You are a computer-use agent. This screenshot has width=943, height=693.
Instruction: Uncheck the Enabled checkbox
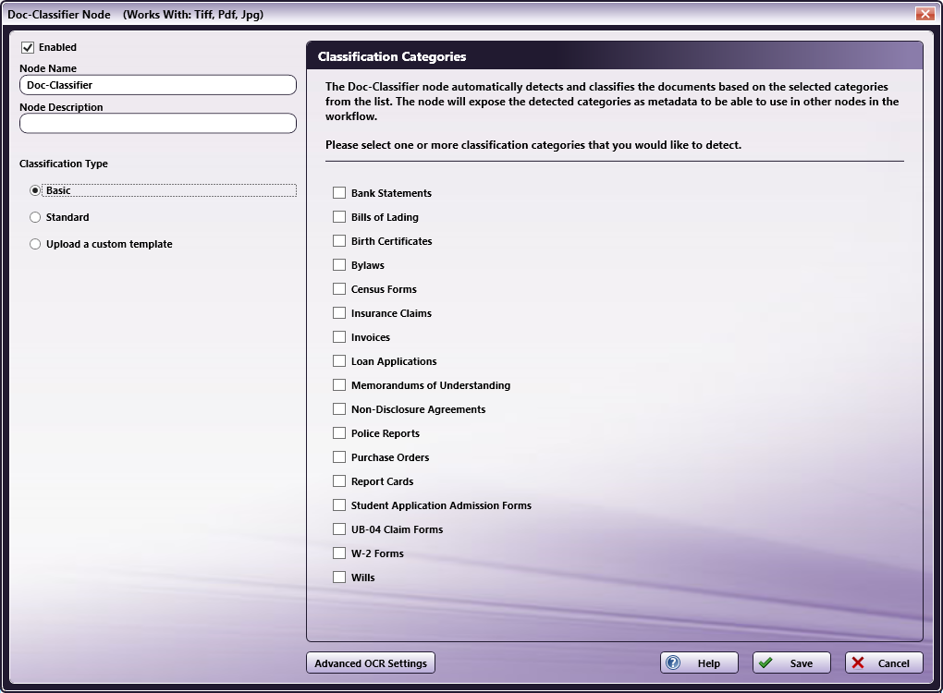pos(28,47)
